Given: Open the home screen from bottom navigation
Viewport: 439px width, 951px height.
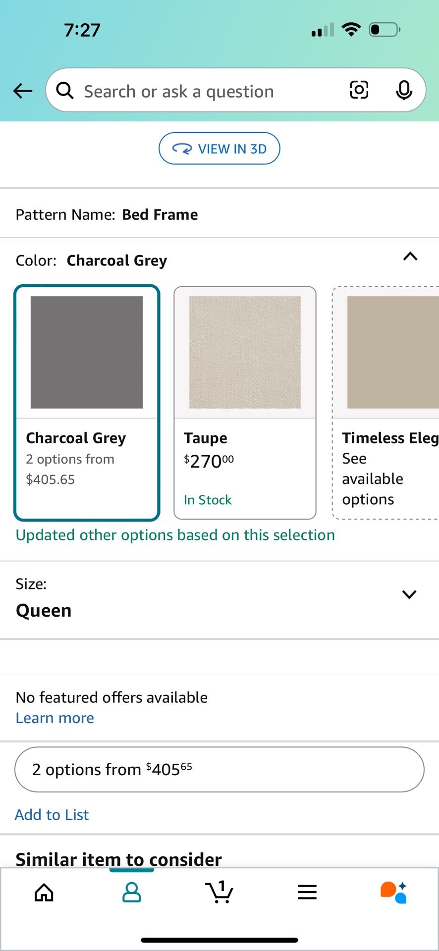Looking at the screenshot, I should point(44,892).
